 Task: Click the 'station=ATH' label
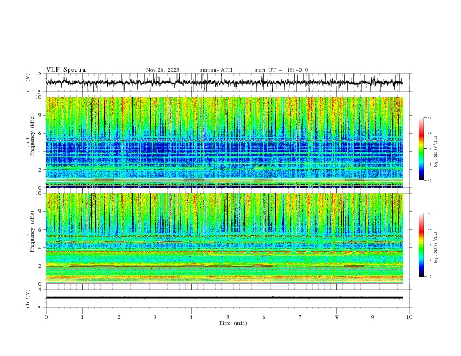click(216, 70)
